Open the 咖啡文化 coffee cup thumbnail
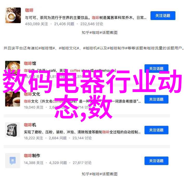Image resolution: width=184 pixels, height=182 pixels. [x=12, y=99]
